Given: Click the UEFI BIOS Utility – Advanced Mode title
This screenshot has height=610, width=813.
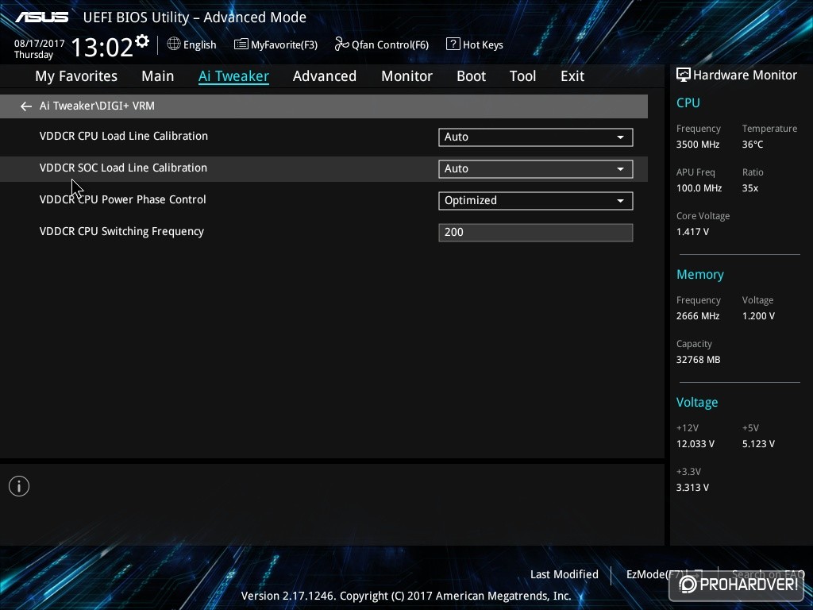Looking at the screenshot, I should pos(195,17).
